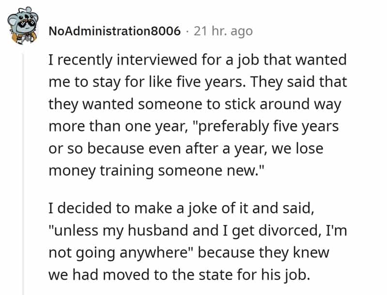
Task: Click the "21 hr. ago" timestamp
Action: click(223, 31)
